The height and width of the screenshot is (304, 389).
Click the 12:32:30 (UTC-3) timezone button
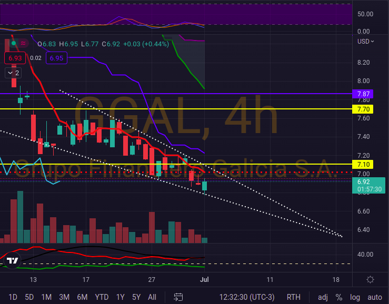click(x=247, y=297)
